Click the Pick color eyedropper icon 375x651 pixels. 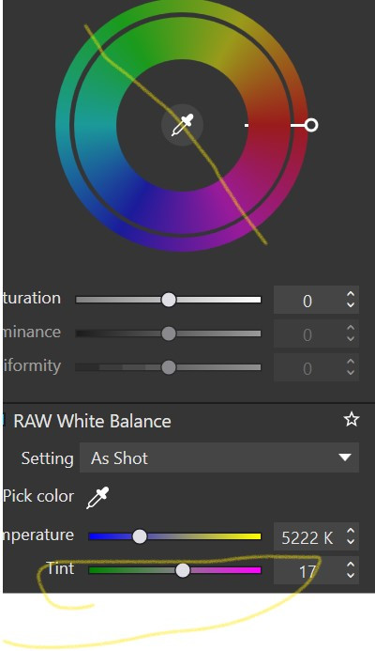click(97, 497)
